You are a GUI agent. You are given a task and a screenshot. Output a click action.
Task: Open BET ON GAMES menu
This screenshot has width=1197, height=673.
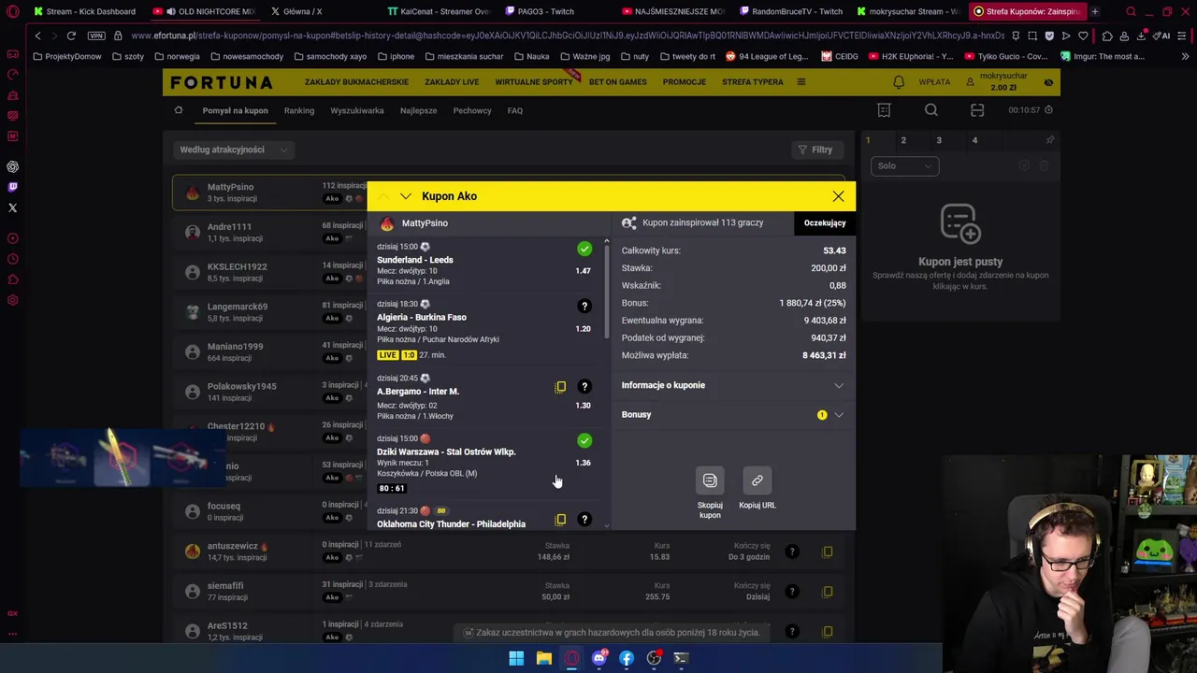click(617, 82)
